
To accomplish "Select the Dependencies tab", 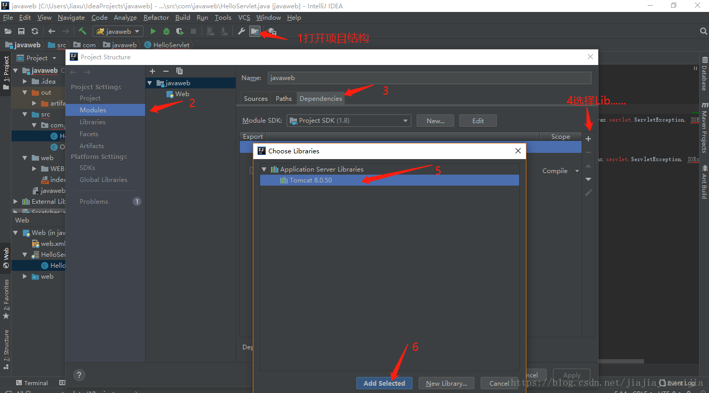I will [320, 98].
